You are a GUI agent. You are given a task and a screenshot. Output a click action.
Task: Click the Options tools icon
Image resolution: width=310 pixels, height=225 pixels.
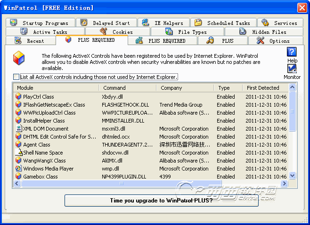(261, 40)
